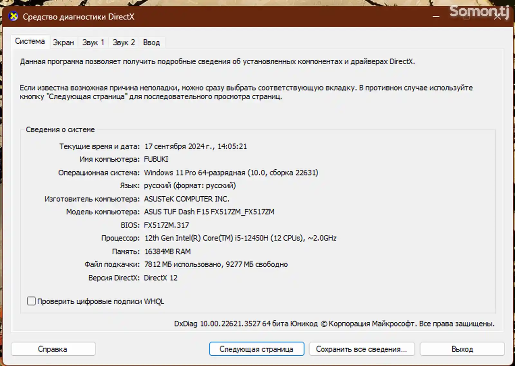Click the Справка button
This screenshot has width=515, height=366.
53,349
